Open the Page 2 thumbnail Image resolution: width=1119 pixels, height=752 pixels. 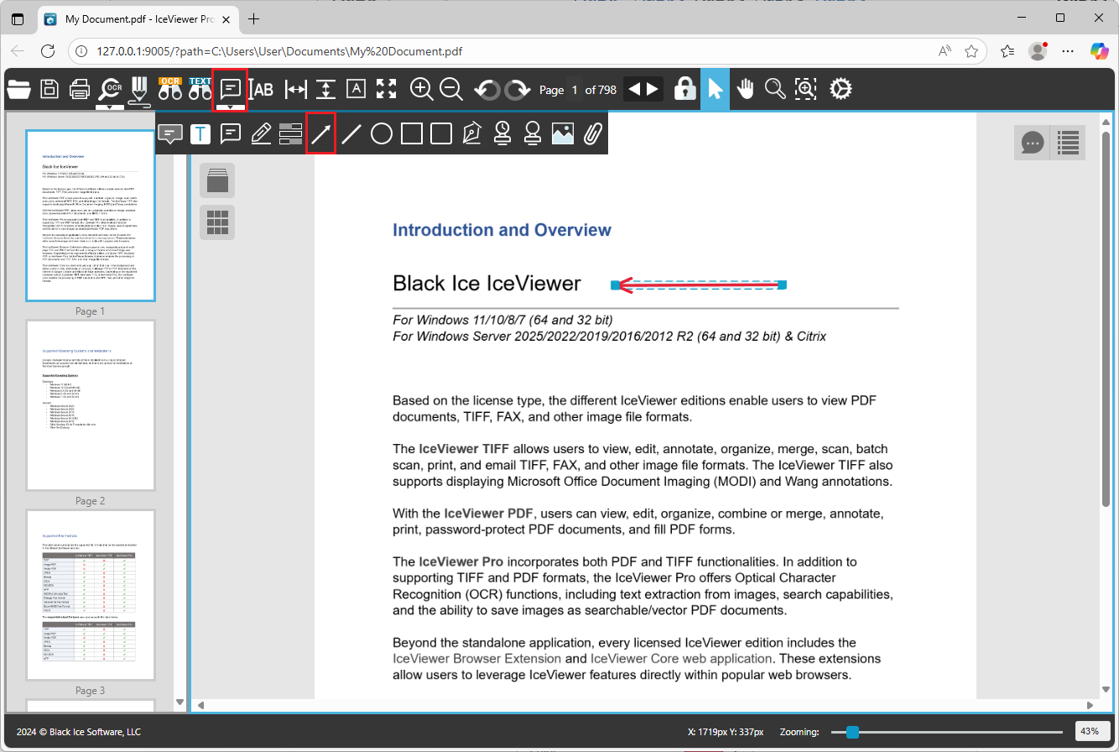(91, 405)
